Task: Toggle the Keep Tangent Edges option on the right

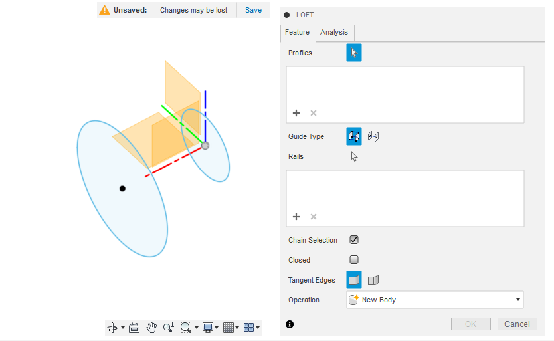Action: [373, 280]
